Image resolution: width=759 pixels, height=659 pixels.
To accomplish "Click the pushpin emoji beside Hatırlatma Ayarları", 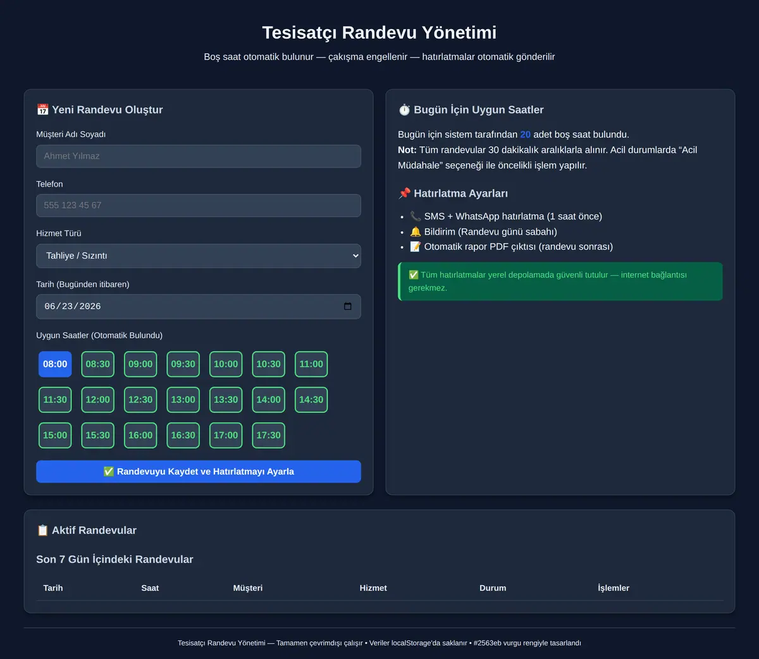I will point(404,194).
